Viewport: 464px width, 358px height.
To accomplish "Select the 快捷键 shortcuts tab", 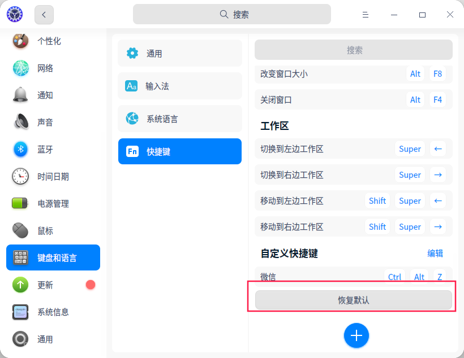I will coord(180,151).
